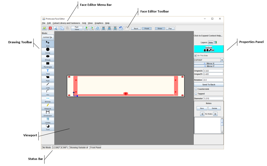Click the Mirror X button
The height and width of the screenshot is (166, 267).
tap(208, 64)
